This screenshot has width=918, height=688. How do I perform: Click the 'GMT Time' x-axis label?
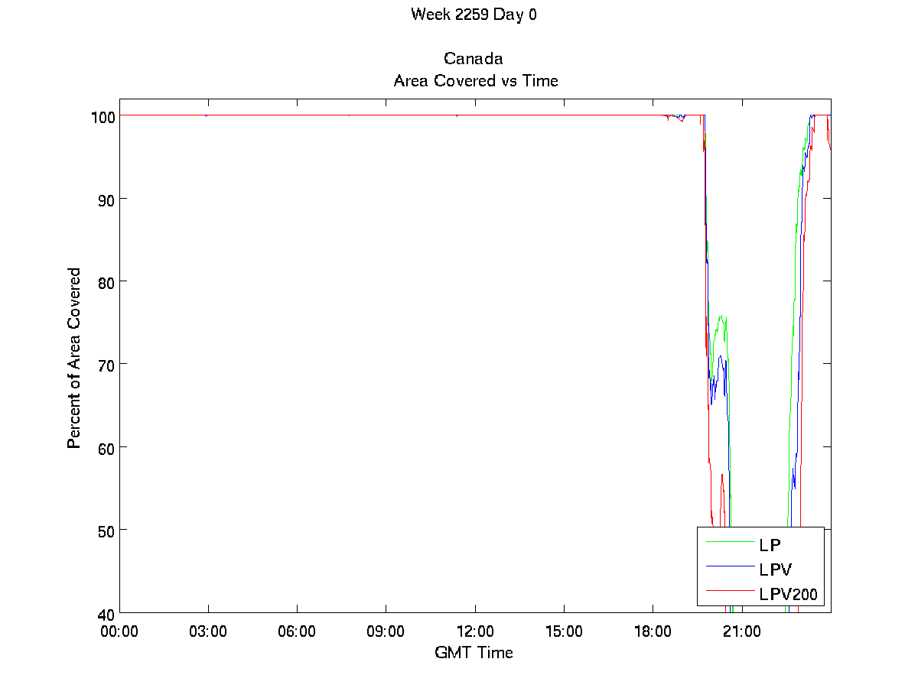click(474, 652)
